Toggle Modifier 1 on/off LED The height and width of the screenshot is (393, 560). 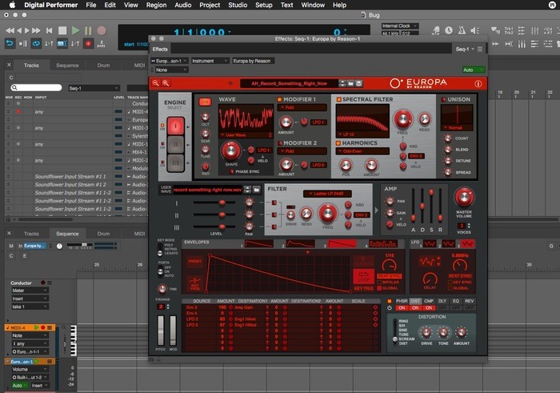[x=279, y=99]
